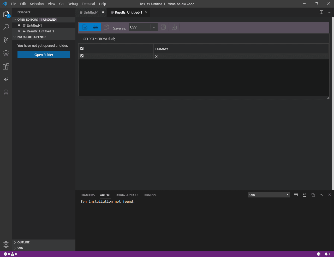Click the download results icon
Screen dimensions: 334x257
pyautogui.click(x=174, y=27)
